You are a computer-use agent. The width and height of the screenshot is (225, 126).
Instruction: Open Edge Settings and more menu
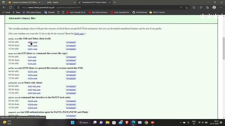pyautogui.click(x=221, y=7)
